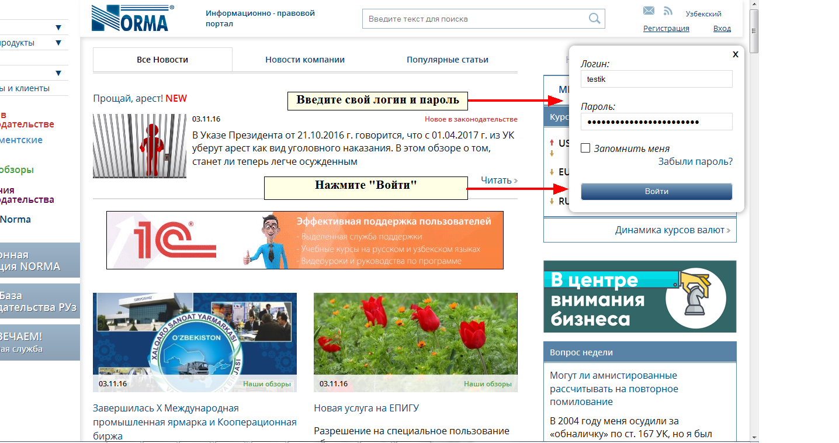Click the red up arrow next to USD
The width and height of the screenshot is (839, 443).
tap(552, 141)
